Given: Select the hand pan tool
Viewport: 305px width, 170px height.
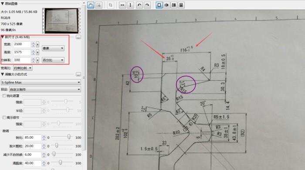Looking at the screenshot, I should tap(91, 5).
